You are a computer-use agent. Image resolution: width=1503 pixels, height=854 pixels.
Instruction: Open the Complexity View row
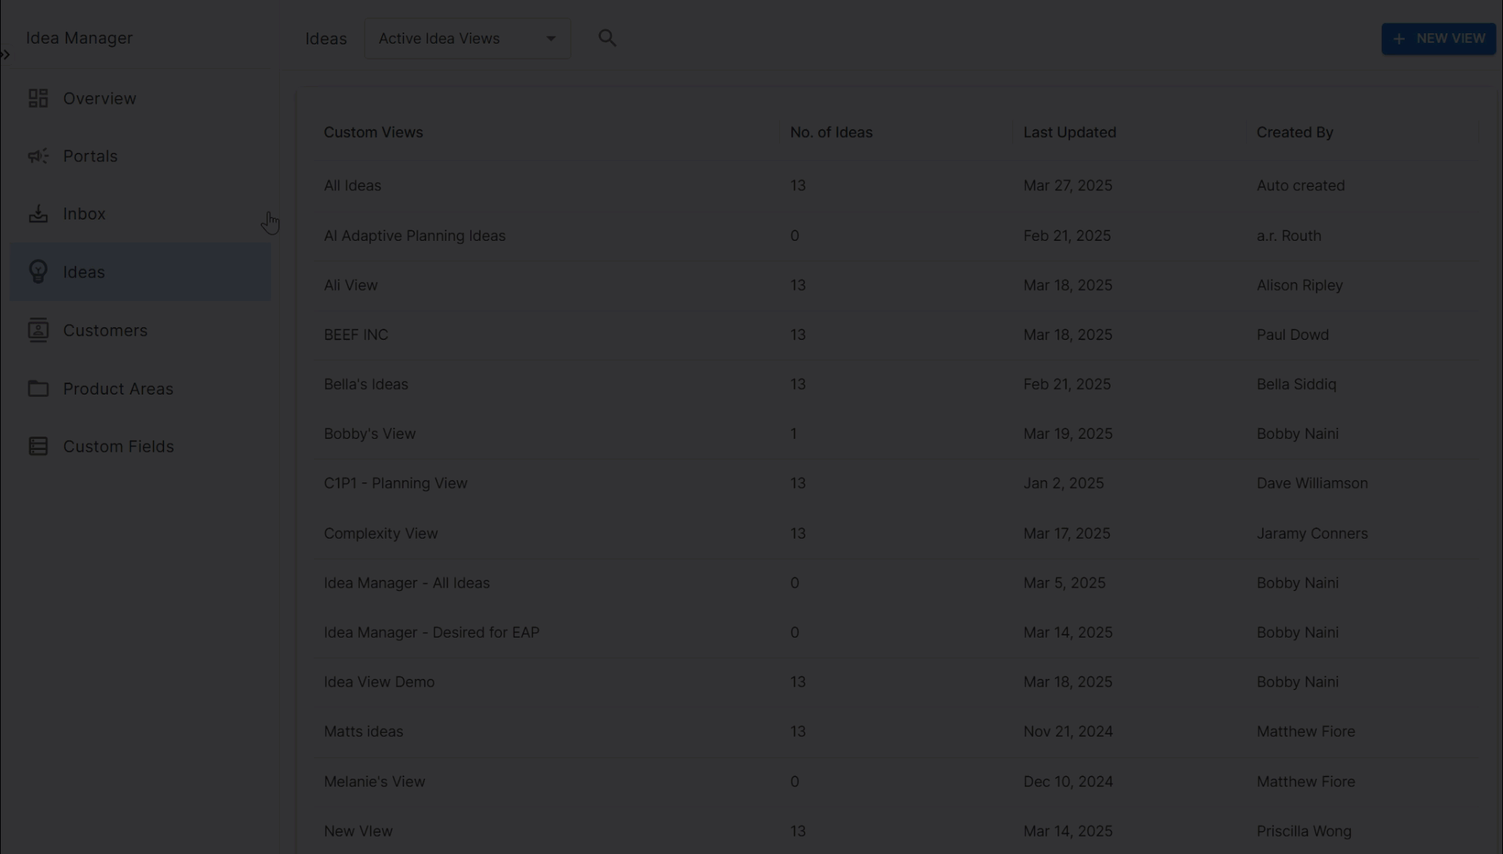point(381,533)
